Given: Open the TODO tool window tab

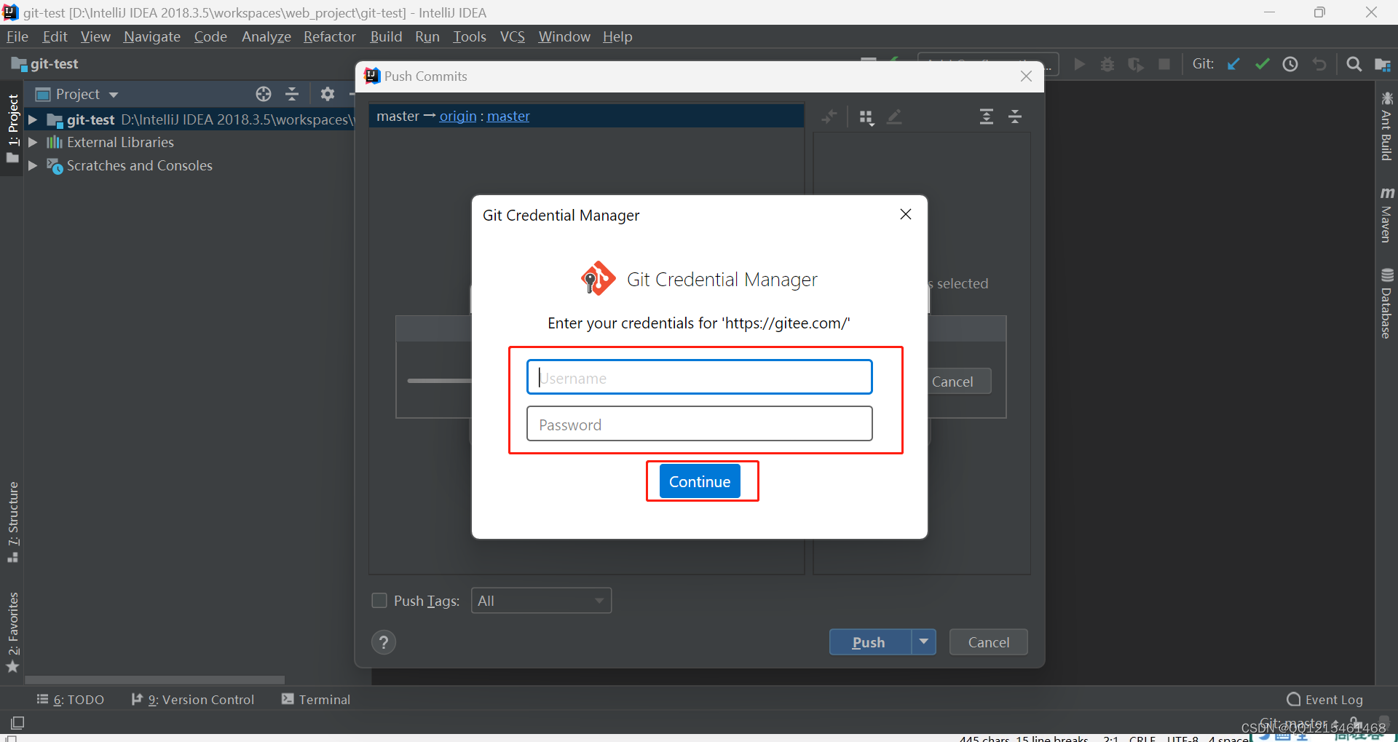Looking at the screenshot, I should (x=71, y=700).
